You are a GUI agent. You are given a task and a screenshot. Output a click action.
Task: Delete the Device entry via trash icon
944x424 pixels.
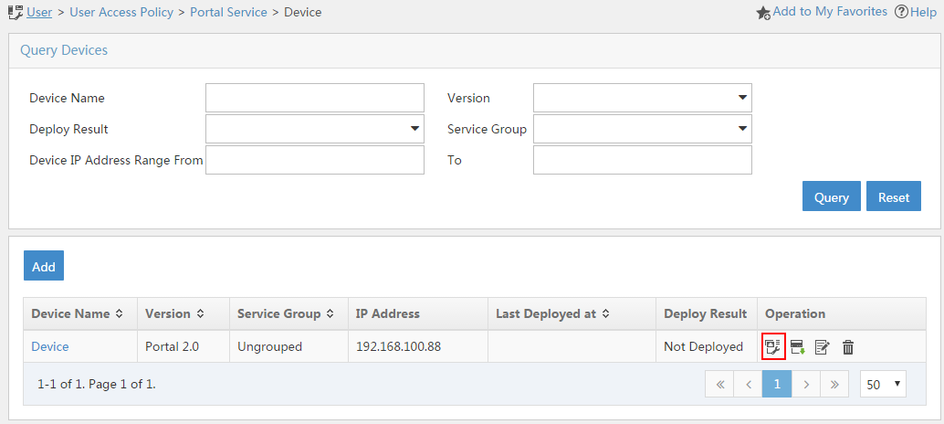coord(847,347)
